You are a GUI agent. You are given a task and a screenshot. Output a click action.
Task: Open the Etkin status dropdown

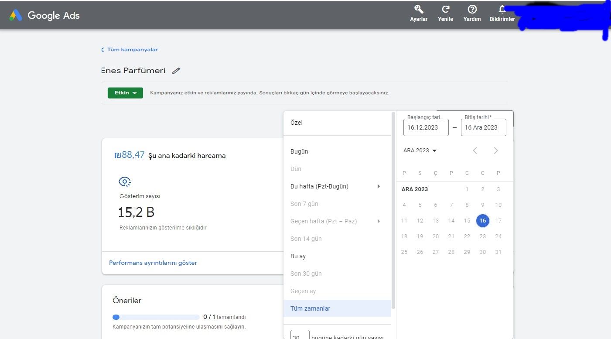(x=126, y=93)
